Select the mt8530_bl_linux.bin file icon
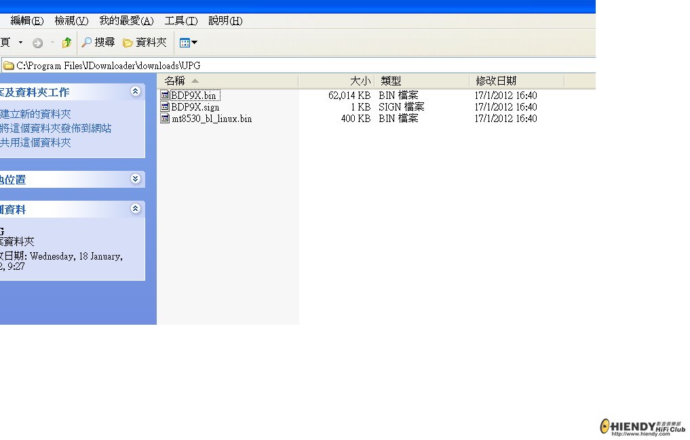Viewport: 690px width, 440px height. click(x=165, y=119)
